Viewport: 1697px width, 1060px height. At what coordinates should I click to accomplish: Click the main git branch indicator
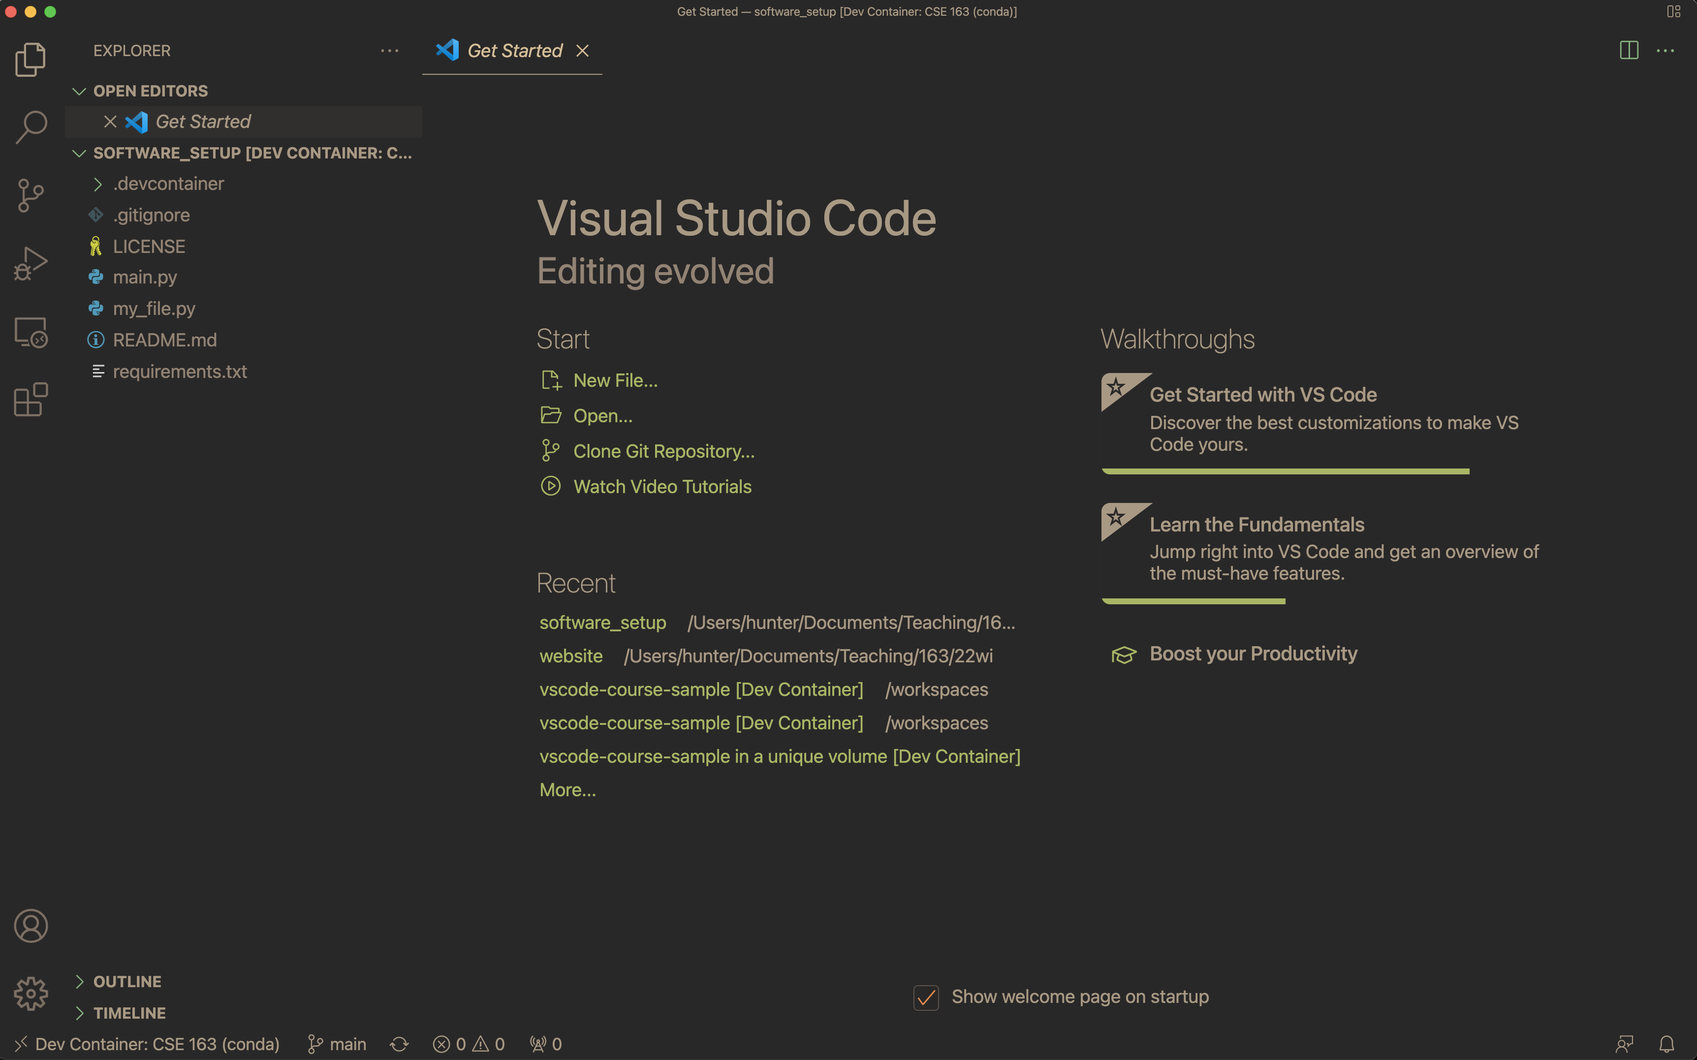337,1044
